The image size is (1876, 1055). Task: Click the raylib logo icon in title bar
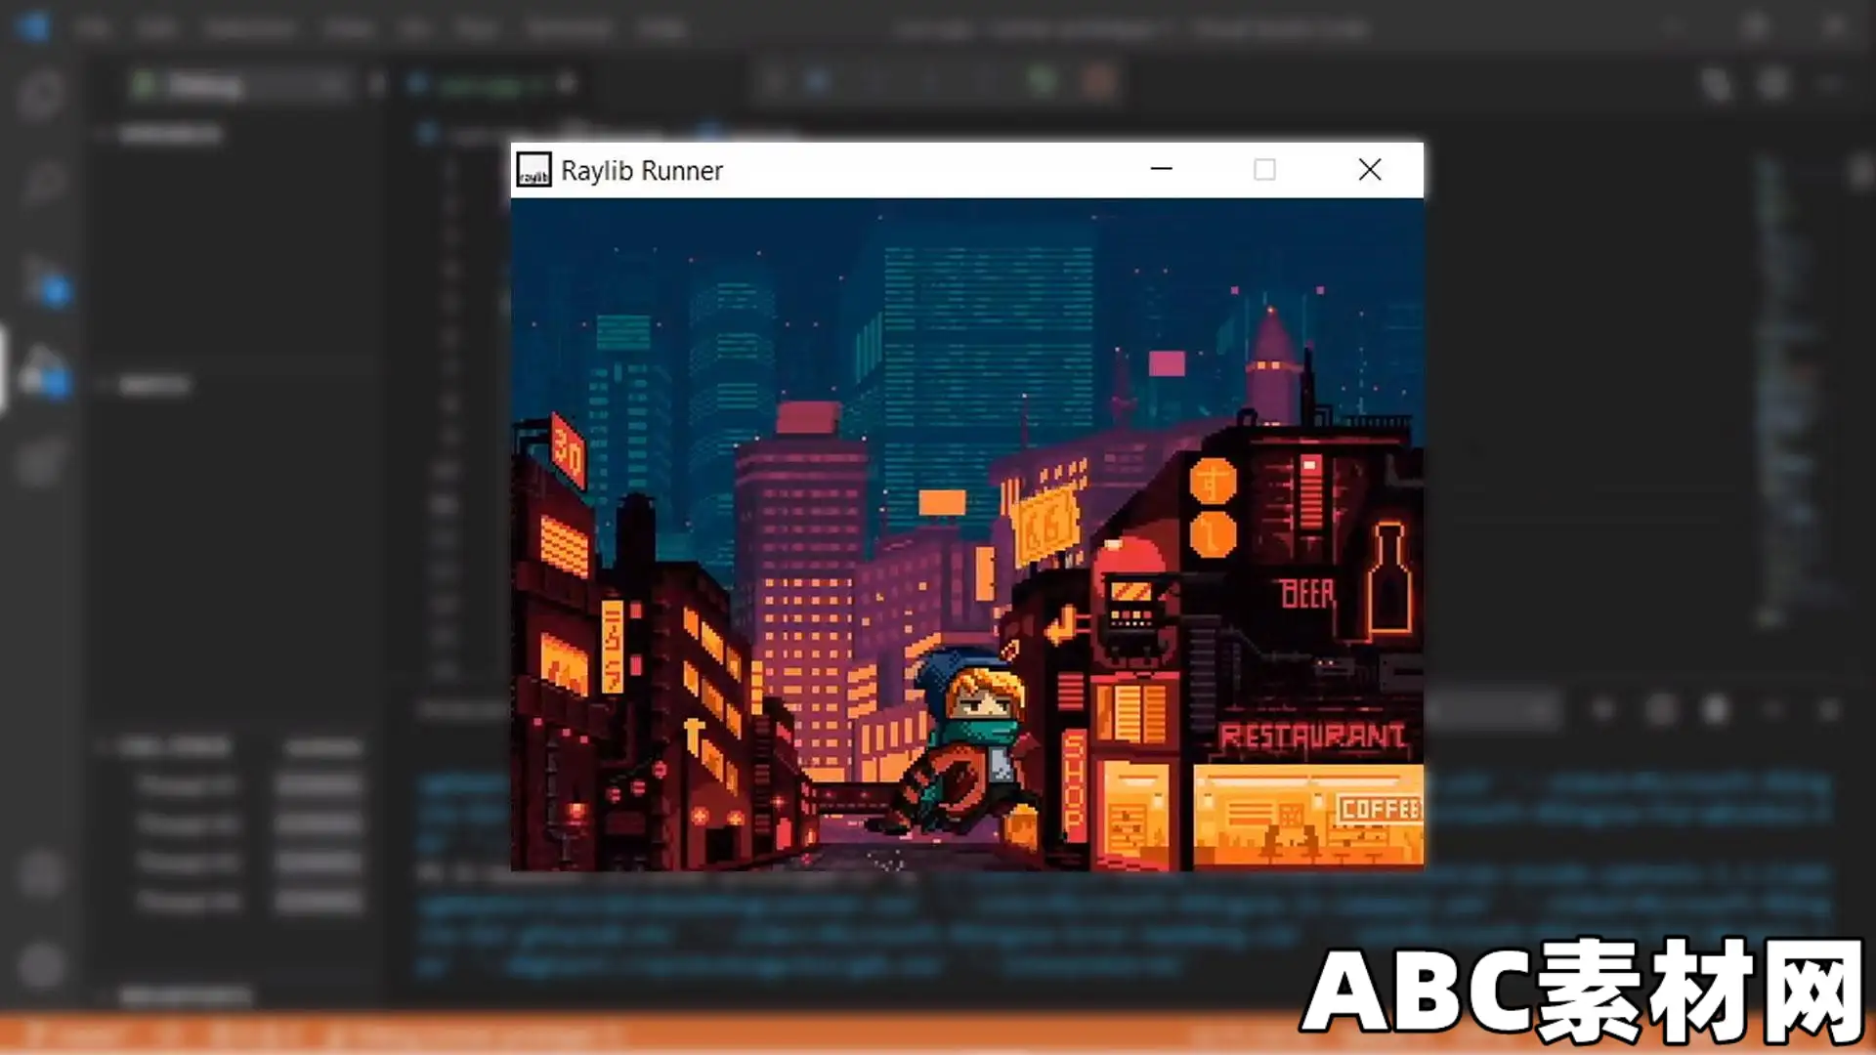click(x=533, y=170)
